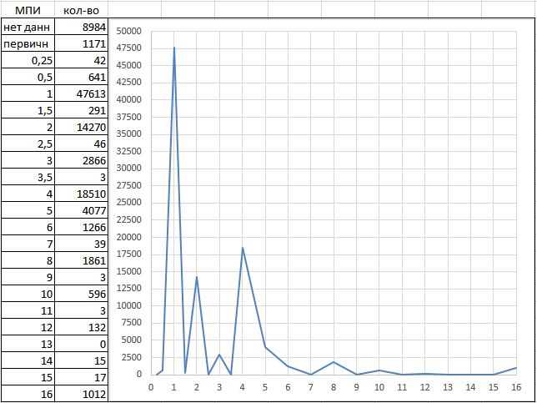The image size is (537, 403).
Task: Select the кол-во header cell
Action: click(x=82, y=10)
